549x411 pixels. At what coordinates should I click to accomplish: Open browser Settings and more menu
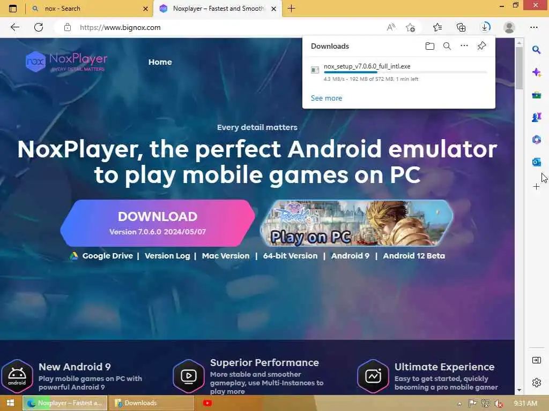coord(533,27)
